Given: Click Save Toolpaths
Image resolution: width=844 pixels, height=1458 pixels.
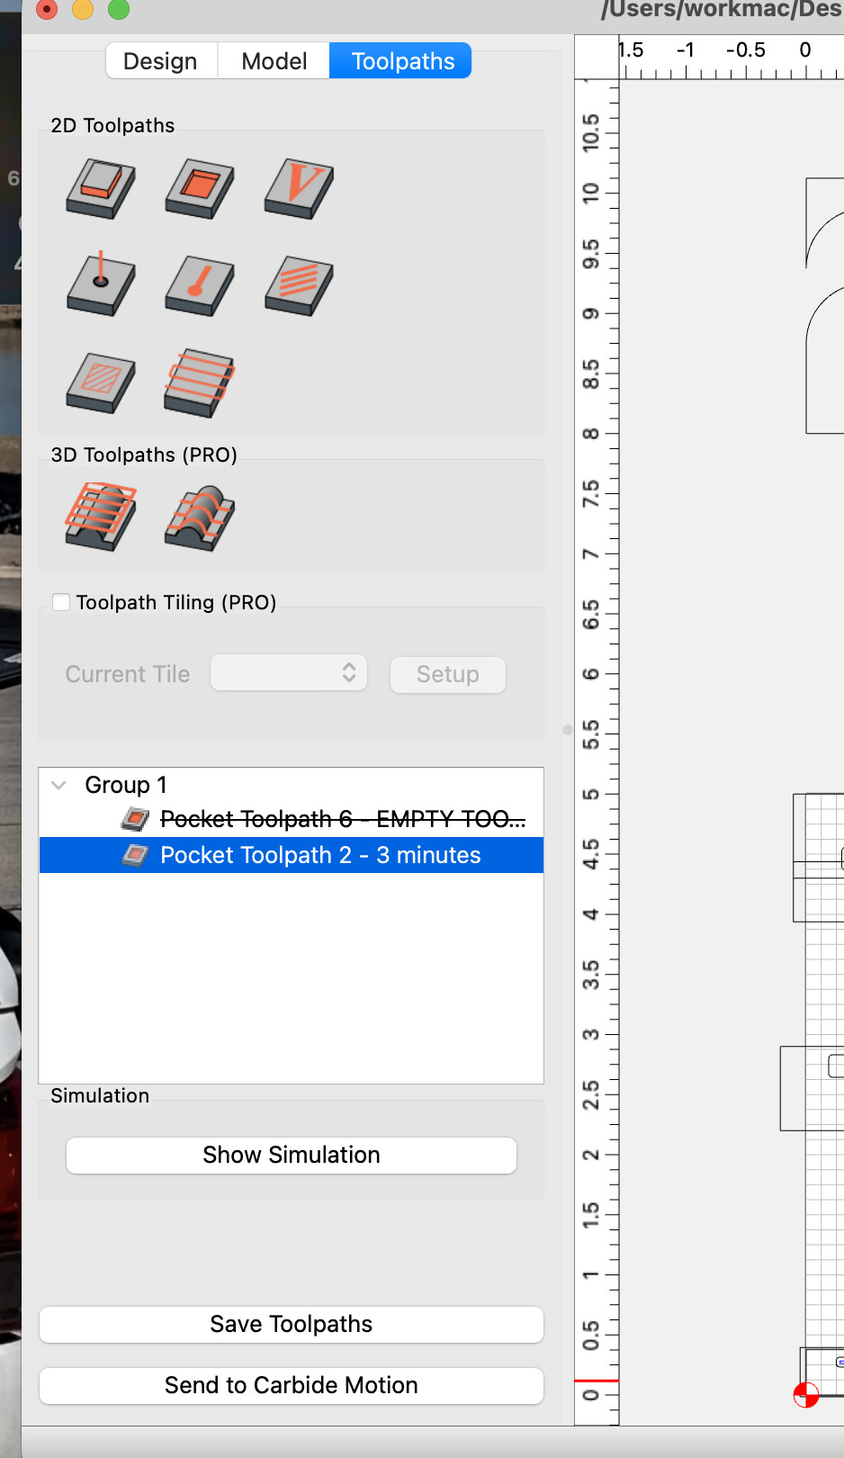Looking at the screenshot, I should tap(292, 1324).
